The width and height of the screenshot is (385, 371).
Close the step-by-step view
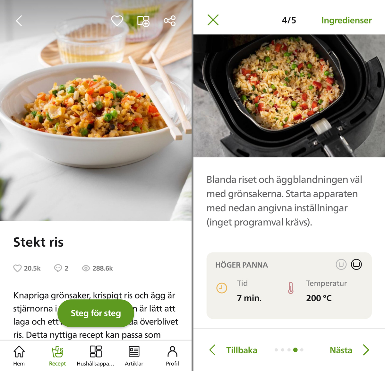pos(213,20)
